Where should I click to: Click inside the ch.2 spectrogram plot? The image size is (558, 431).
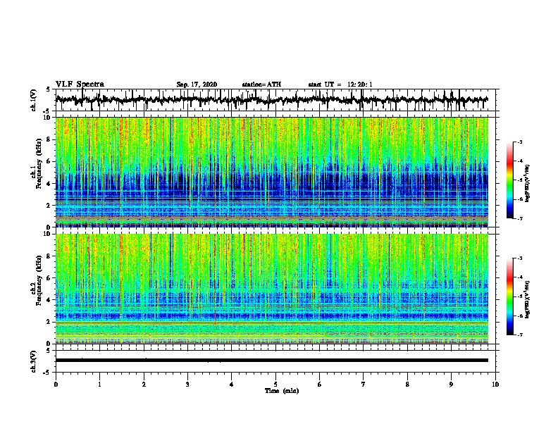coord(272,289)
